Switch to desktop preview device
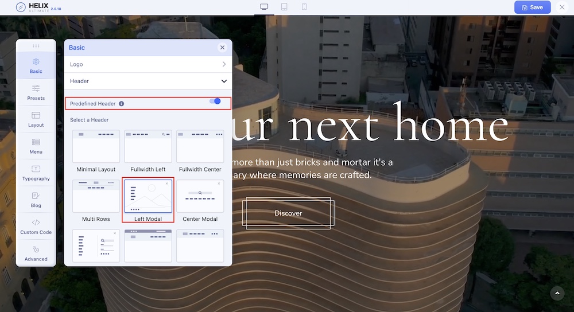Screen dimensions: 574x312 pos(264,7)
